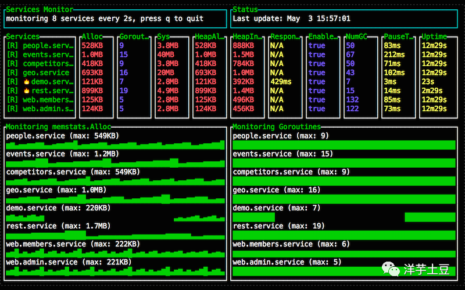Click the 899KB value in Alloc column
The image size is (465, 290).
coord(92,91)
